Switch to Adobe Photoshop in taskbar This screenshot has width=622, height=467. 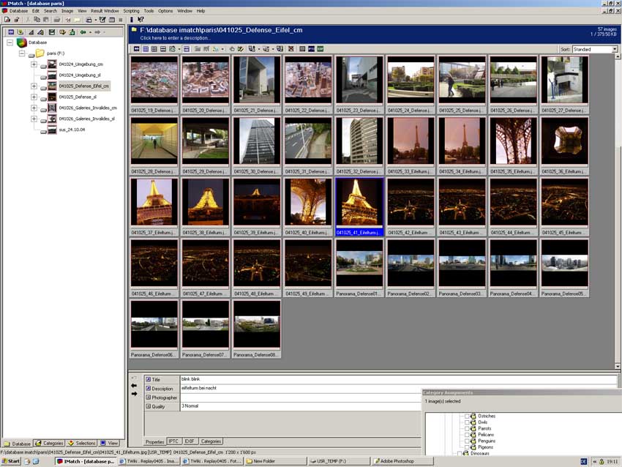click(402, 461)
